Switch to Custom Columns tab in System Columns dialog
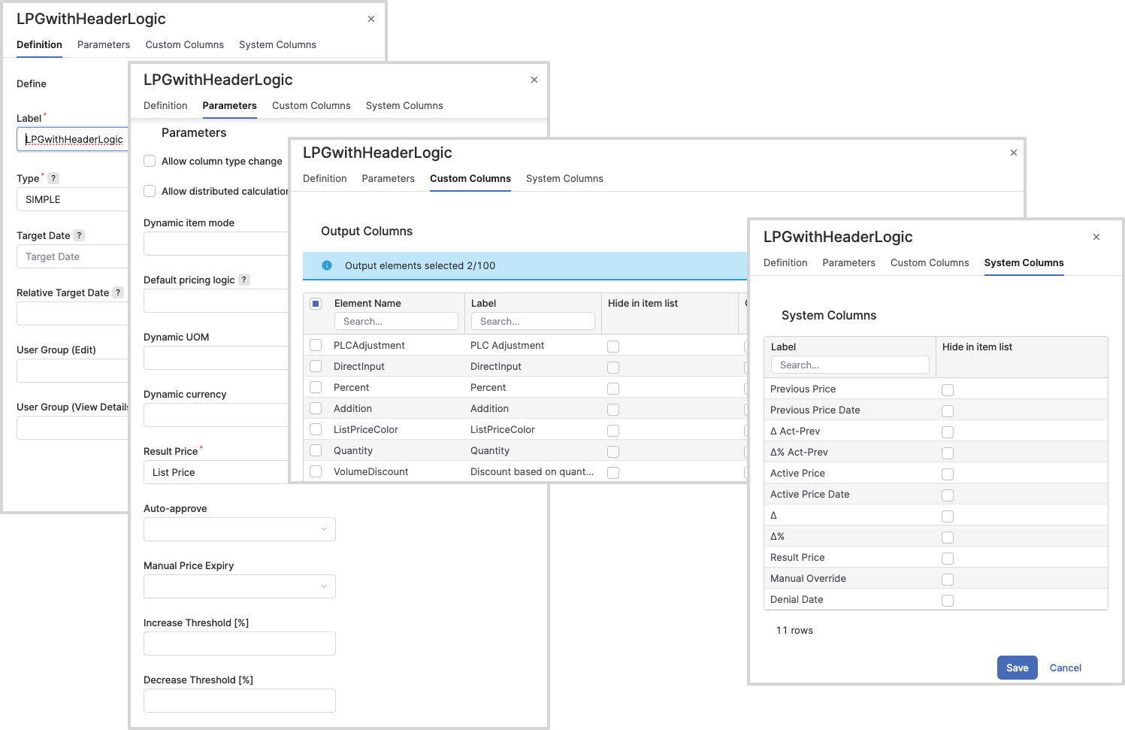The height and width of the screenshot is (730, 1125). [930, 262]
